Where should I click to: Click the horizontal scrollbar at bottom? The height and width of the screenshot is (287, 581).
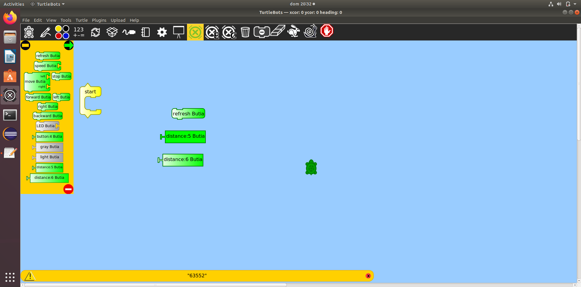coord(156,285)
